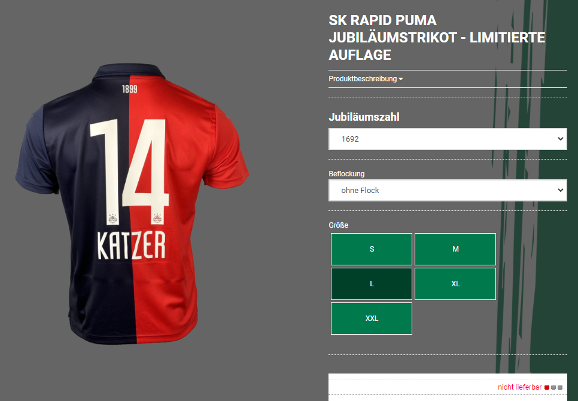Screen dimensions: 578x401
Task: Click the KATZER name on the jersey
Action: point(132,245)
